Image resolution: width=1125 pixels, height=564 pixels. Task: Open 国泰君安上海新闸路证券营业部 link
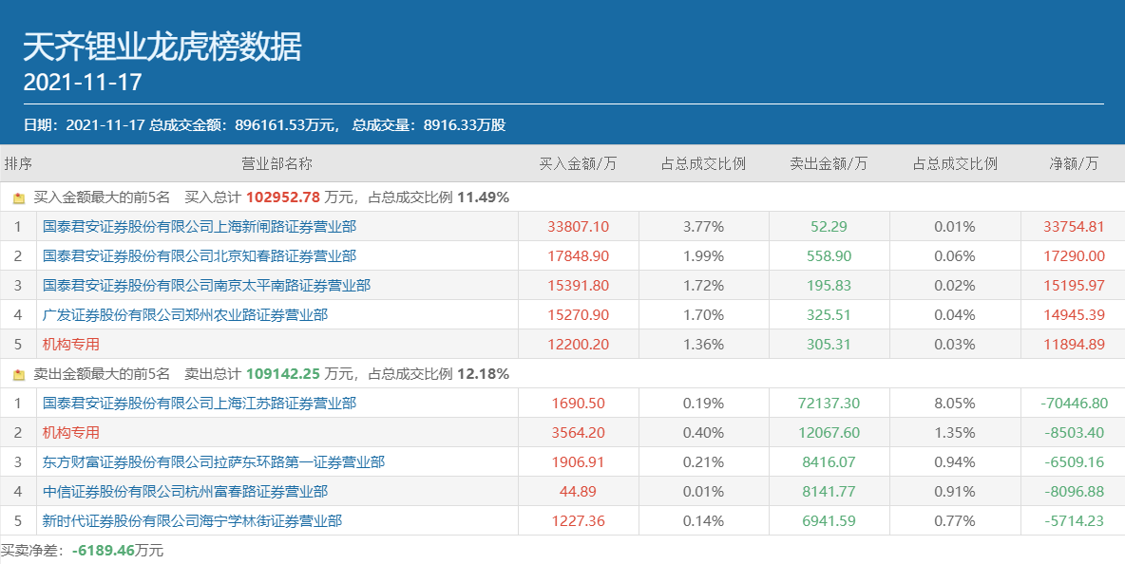(x=200, y=227)
